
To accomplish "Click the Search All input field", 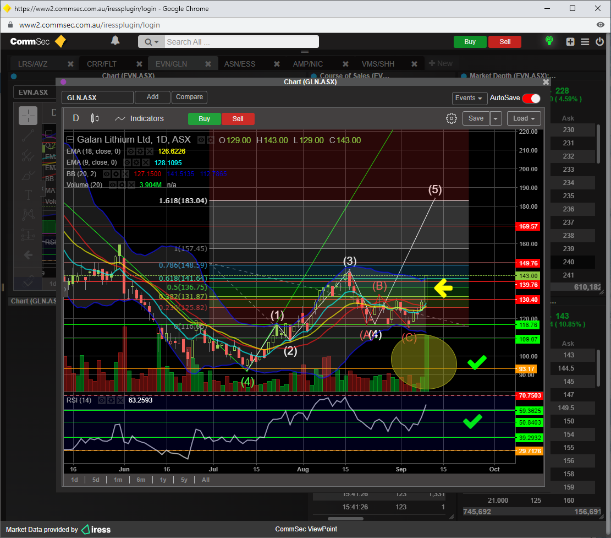I will point(241,42).
